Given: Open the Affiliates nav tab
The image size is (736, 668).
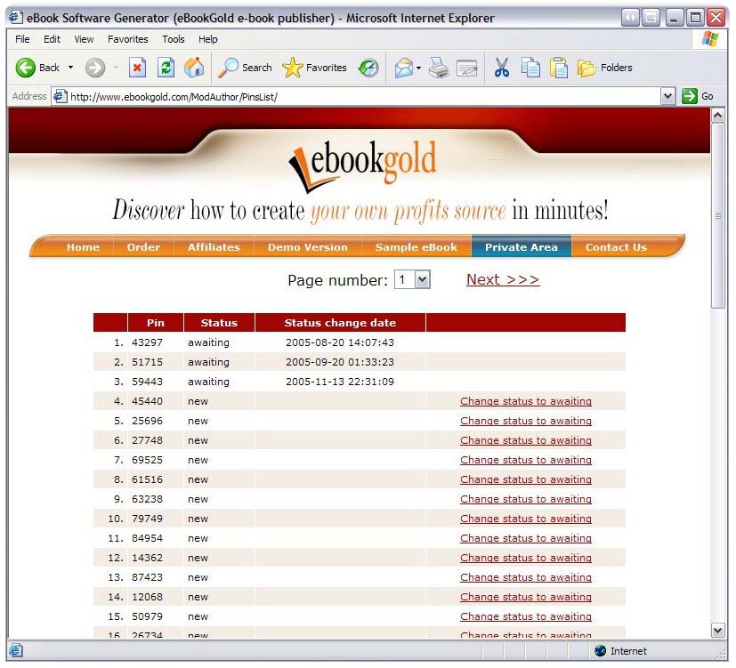Looking at the screenshot, I should pos(214,247).
